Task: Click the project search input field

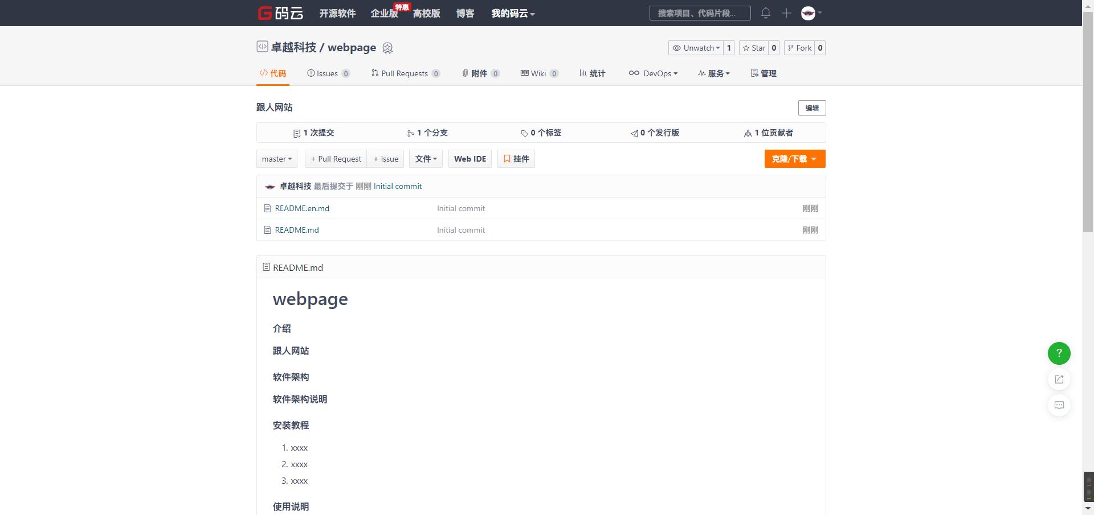Action: point(700,13)
